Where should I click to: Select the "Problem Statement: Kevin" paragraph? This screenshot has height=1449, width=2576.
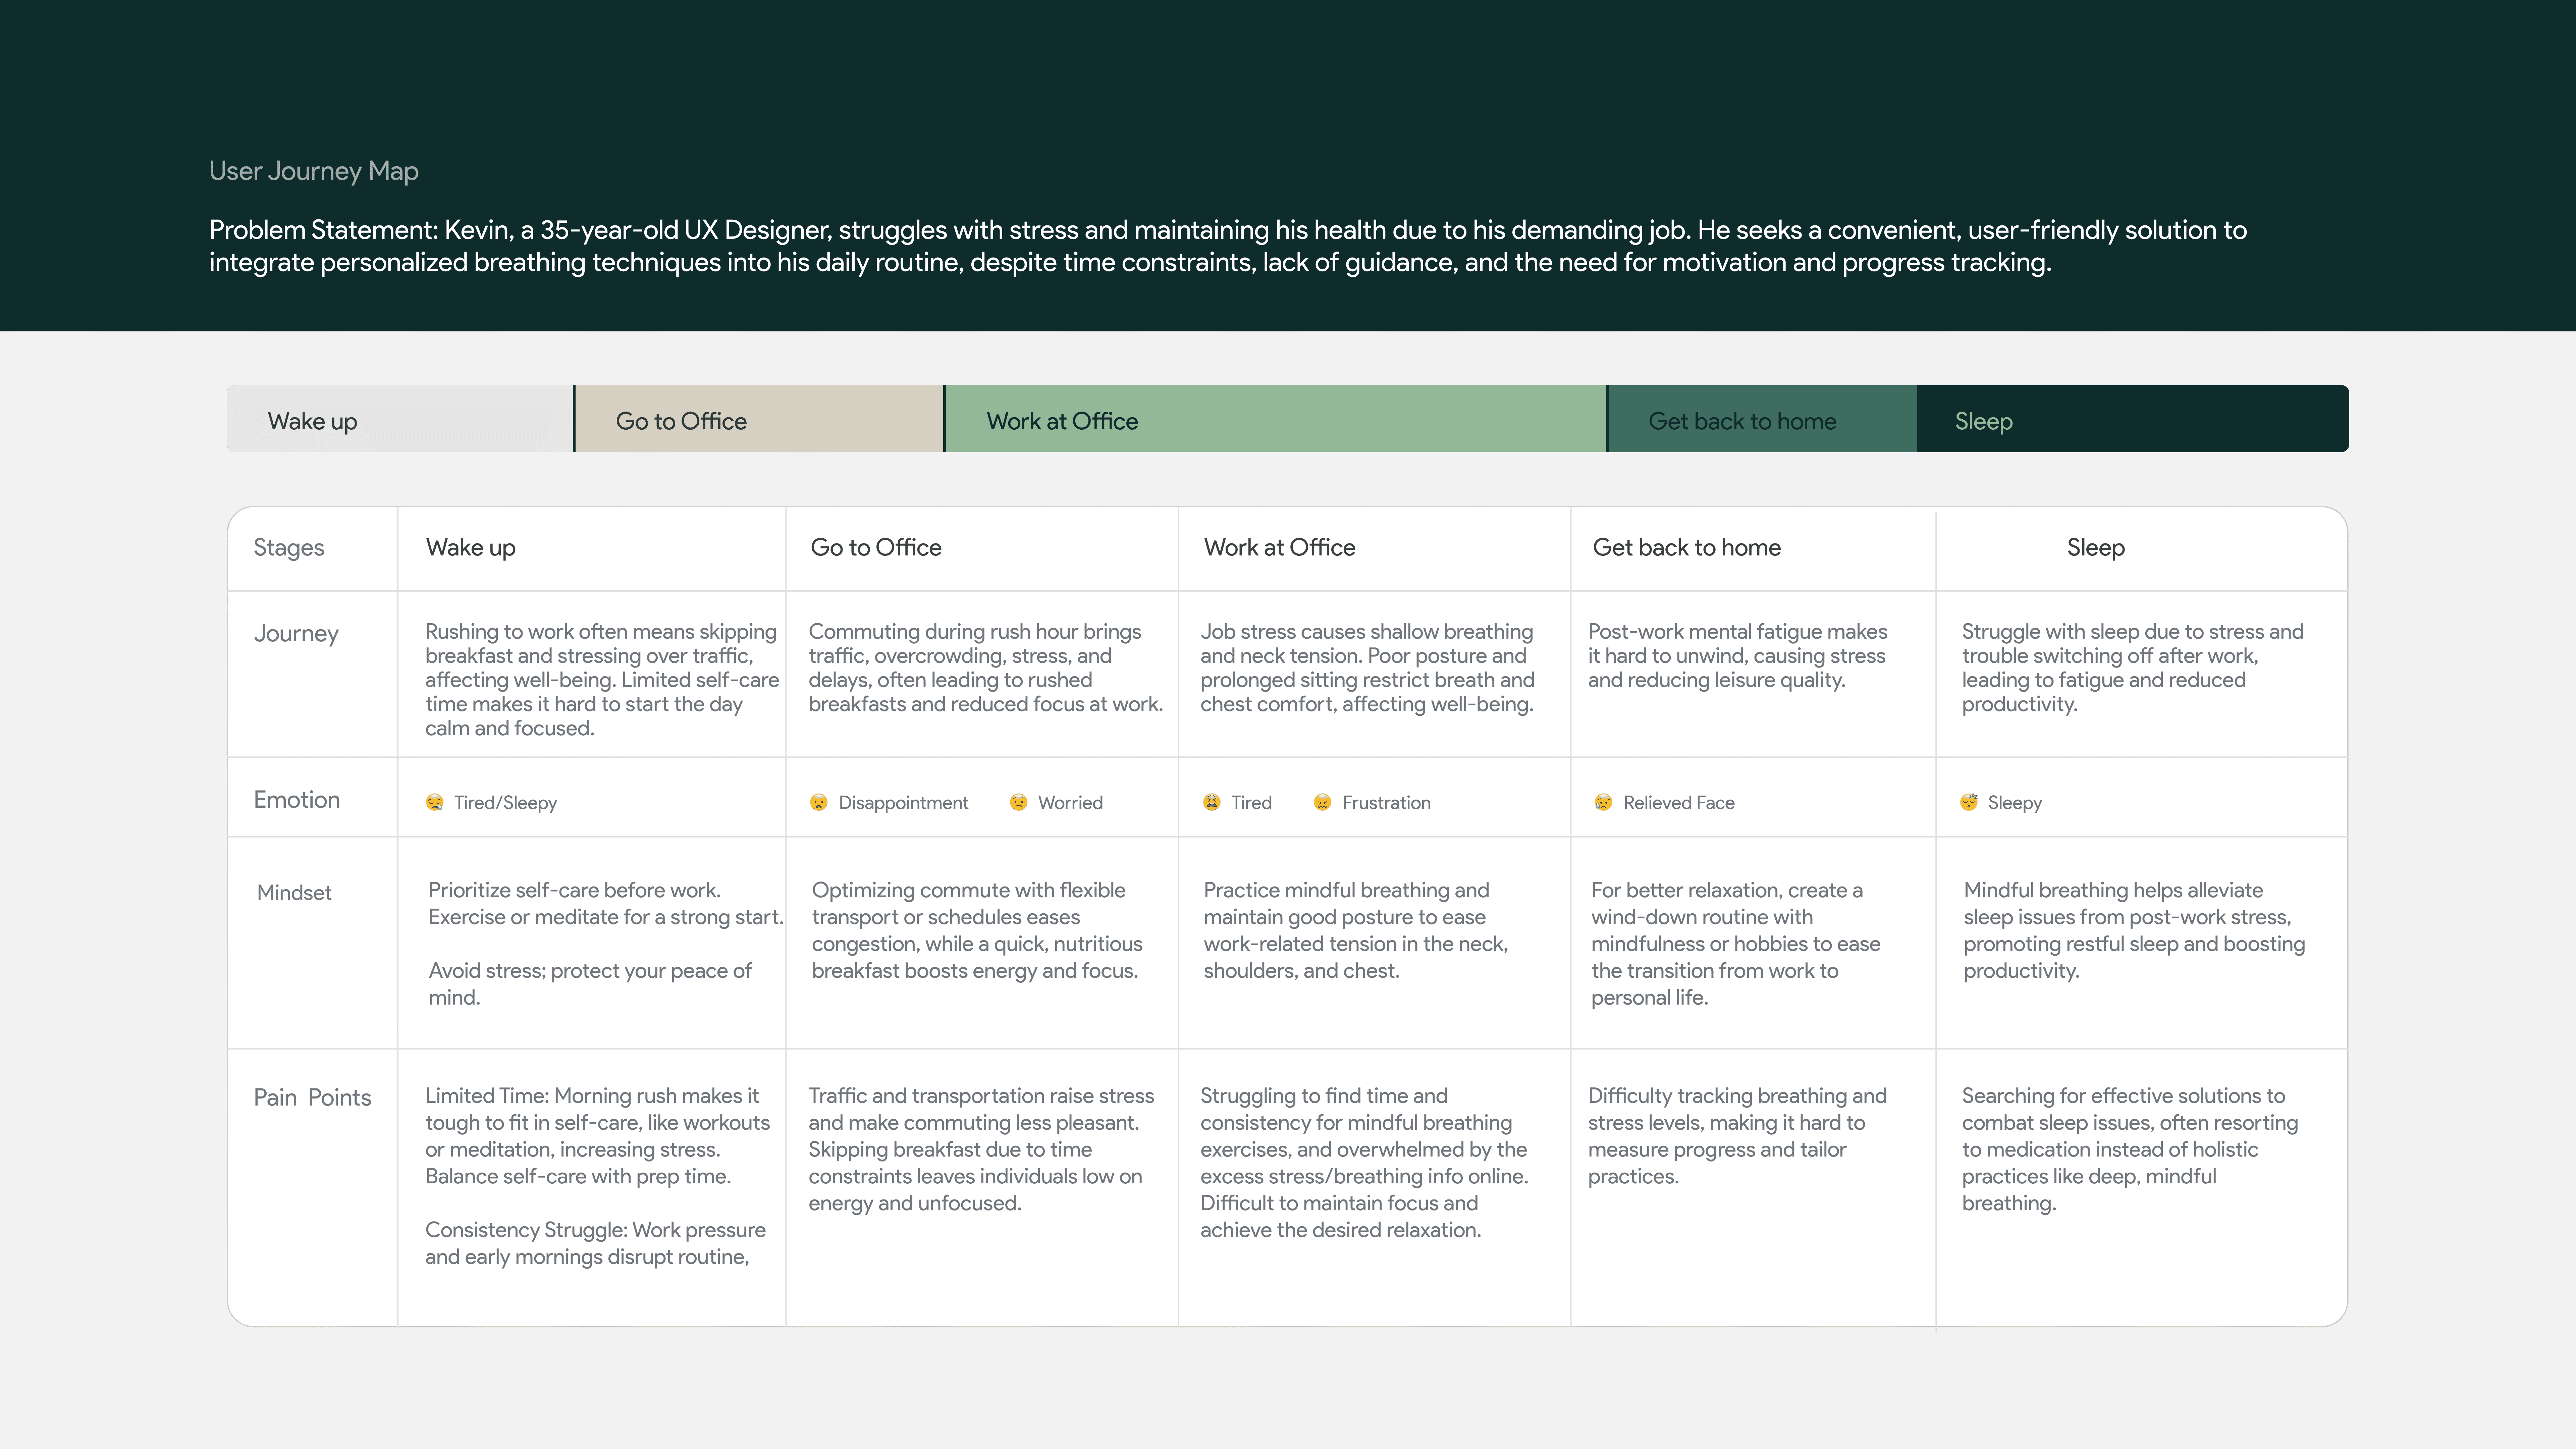1228,246
